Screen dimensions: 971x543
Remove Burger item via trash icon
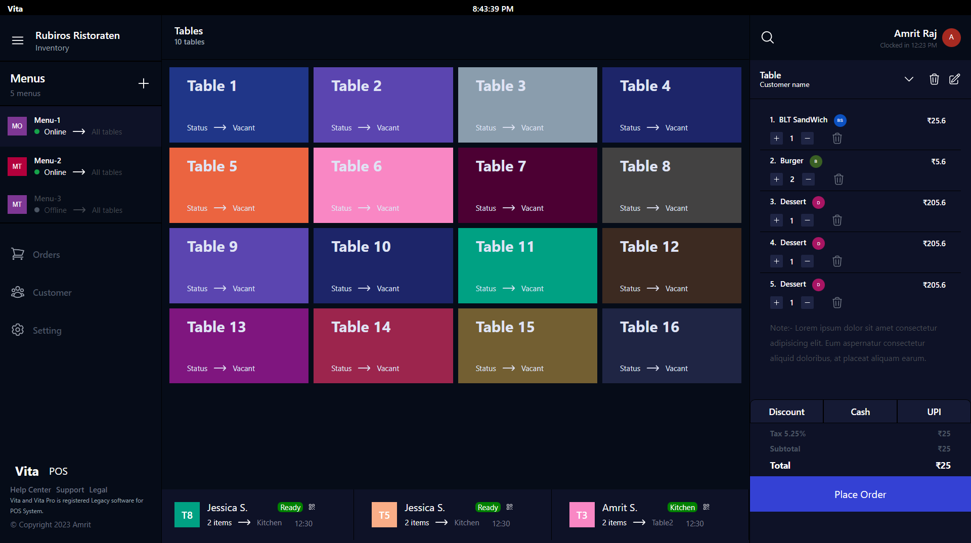tap(838, 179)
